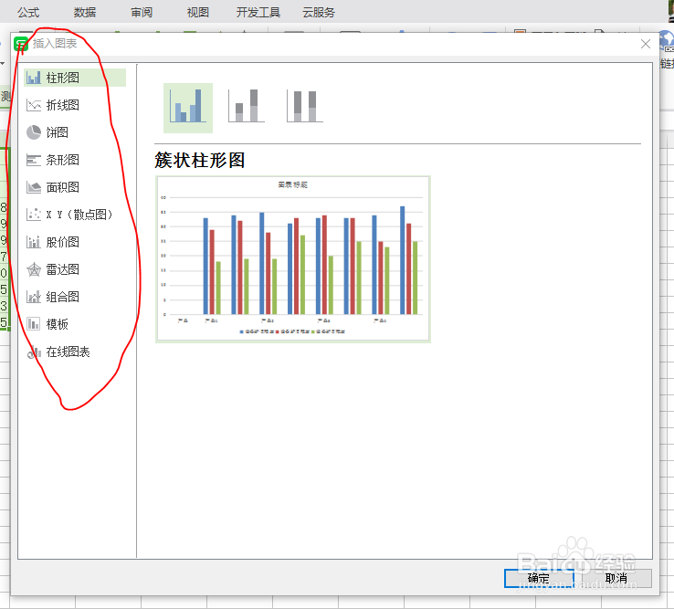Click the 饼图 label text
This screenshot has height=609, width=674.
tap(58, 132)
